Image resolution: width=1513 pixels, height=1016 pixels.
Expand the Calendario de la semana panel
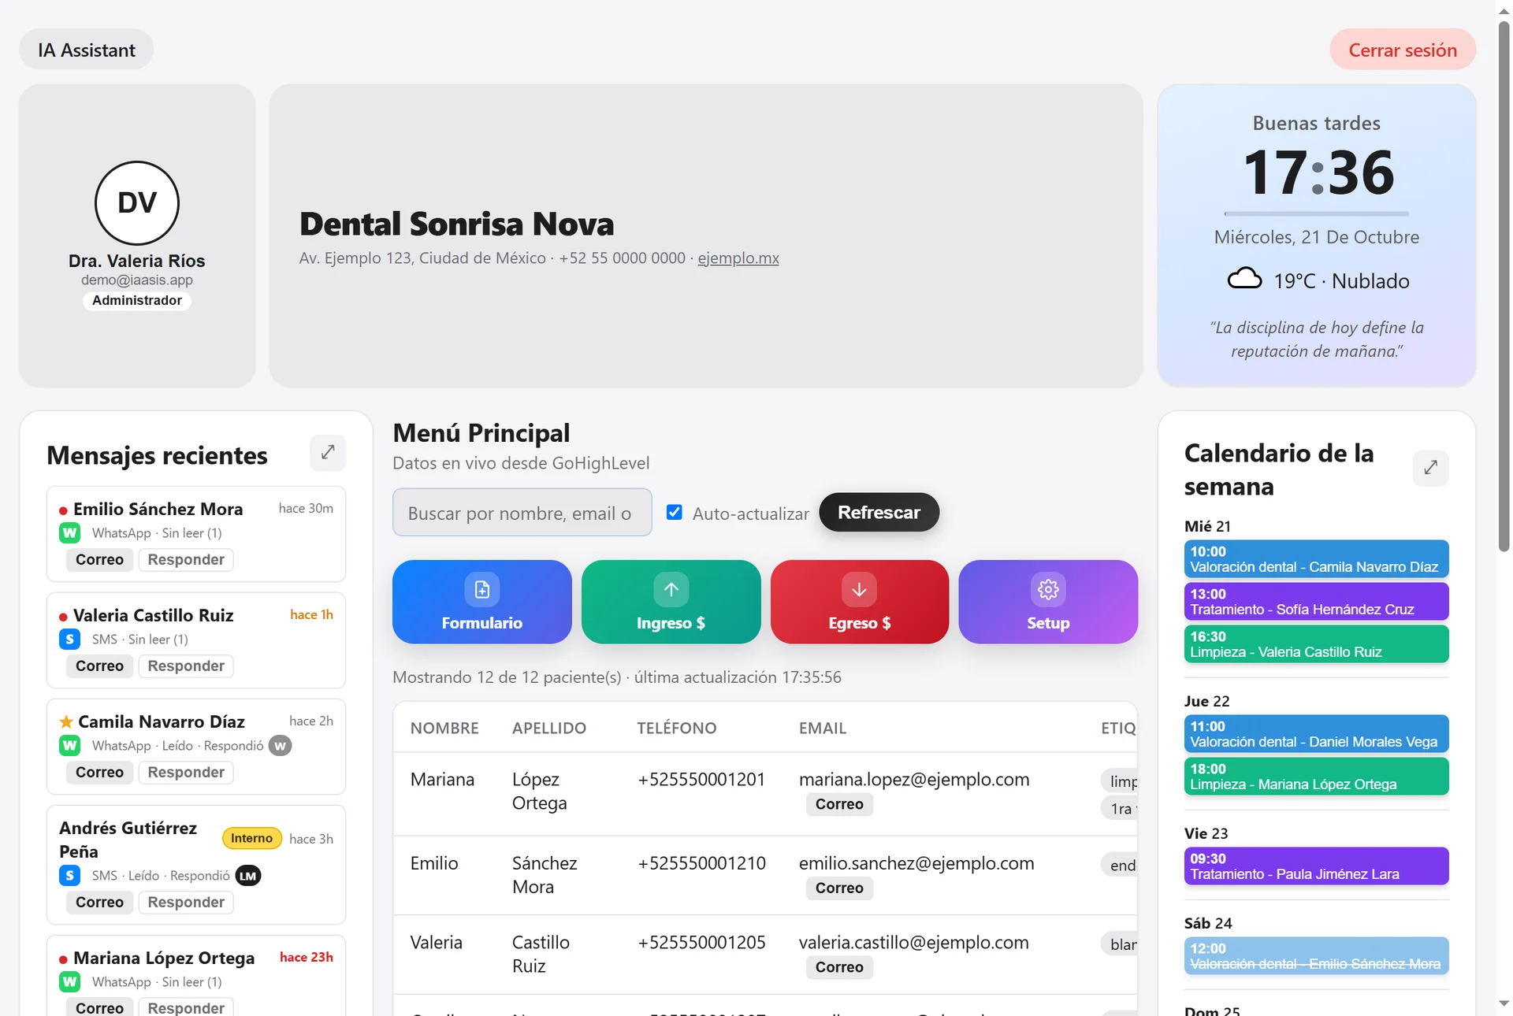tap(1430, 468)
